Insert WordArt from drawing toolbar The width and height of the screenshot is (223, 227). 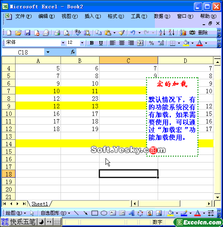[131, 213]
